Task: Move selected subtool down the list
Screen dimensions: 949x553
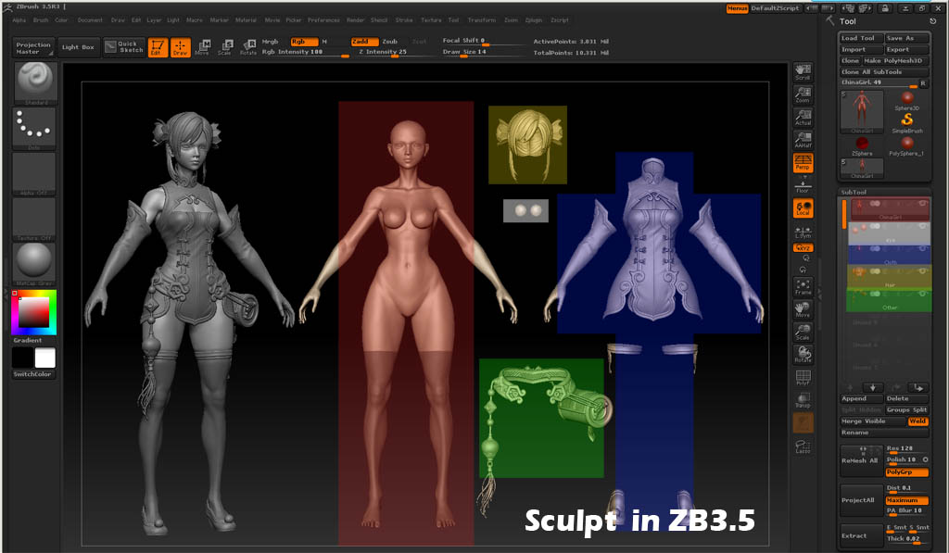Action: click(873, 387)
